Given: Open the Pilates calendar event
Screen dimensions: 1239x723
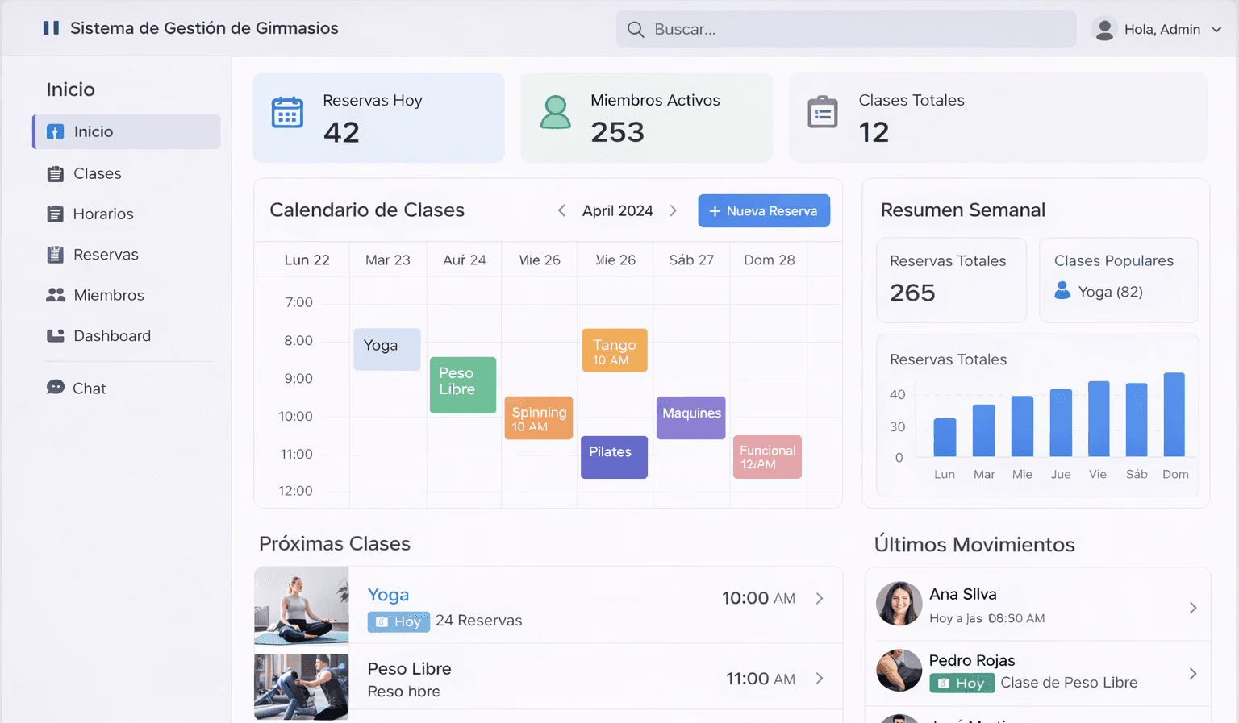Looking at the screenshot, I should click(614, 457).
